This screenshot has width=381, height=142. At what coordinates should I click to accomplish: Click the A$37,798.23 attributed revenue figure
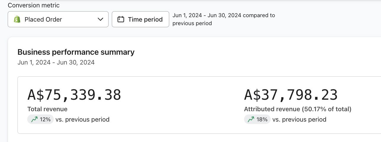[x=291, y=95]
